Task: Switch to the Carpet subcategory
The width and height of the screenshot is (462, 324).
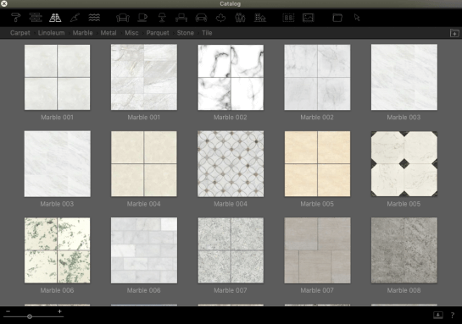Action: [20, 33]
